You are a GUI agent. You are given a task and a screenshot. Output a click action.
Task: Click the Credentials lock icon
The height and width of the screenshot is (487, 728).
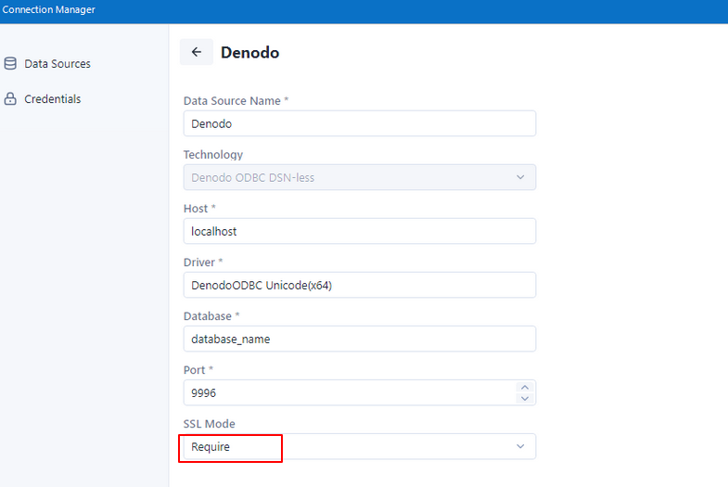click(x=10, y=99)
